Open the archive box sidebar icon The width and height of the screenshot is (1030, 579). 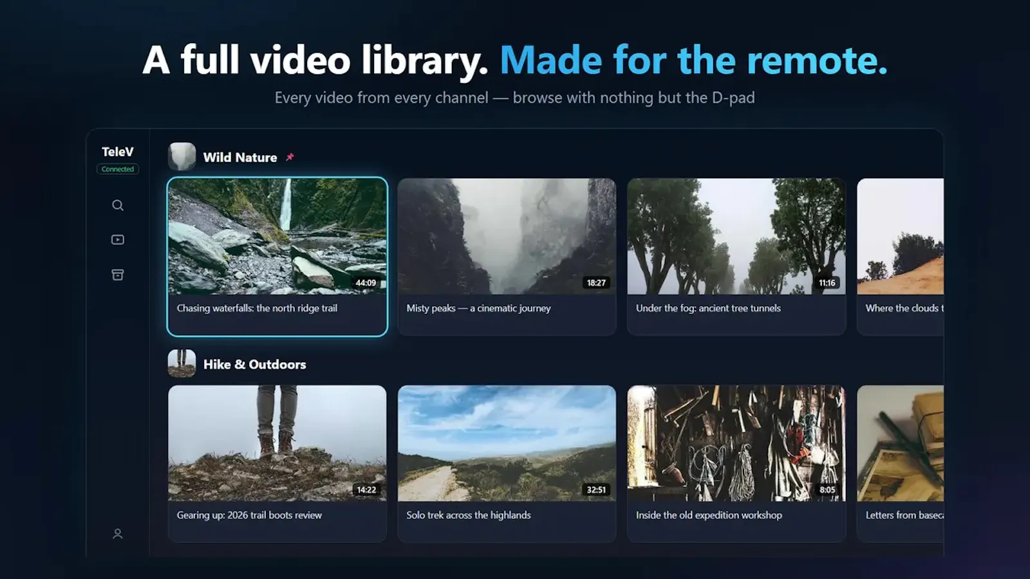point(117,275)
